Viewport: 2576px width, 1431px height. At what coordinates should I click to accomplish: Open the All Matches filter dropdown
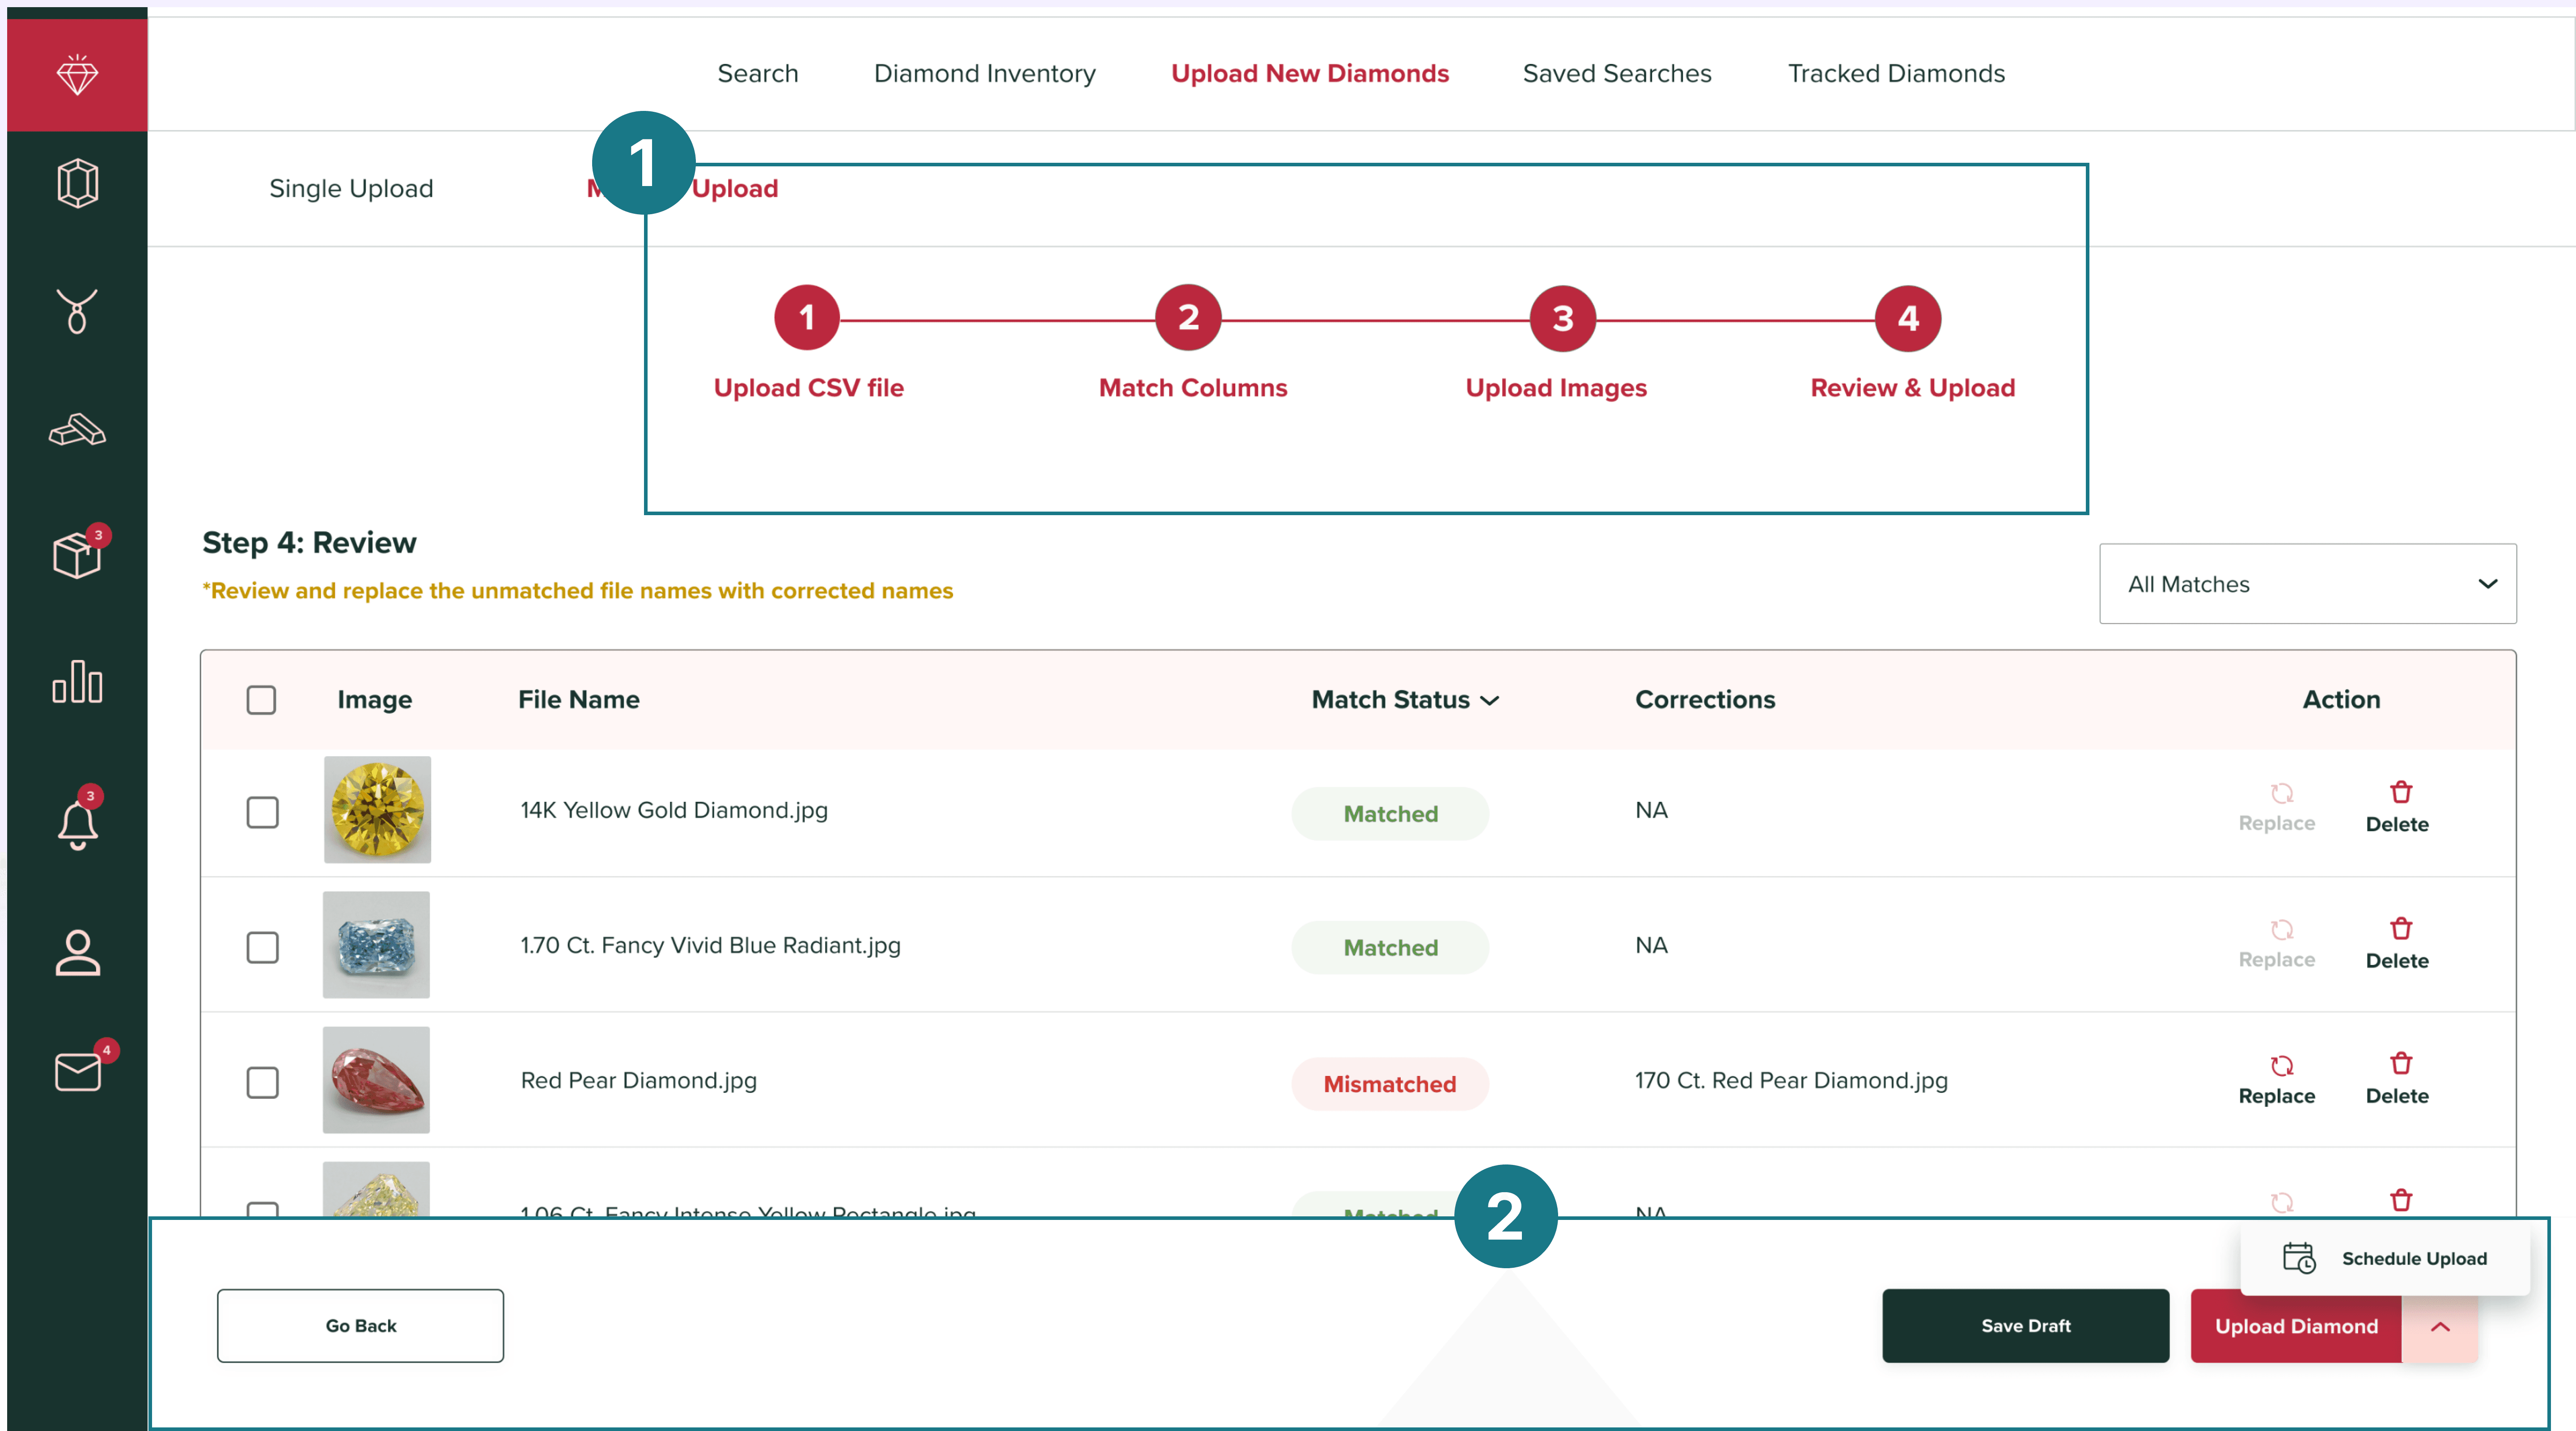pyautogui.click(x=2307, y=584)
